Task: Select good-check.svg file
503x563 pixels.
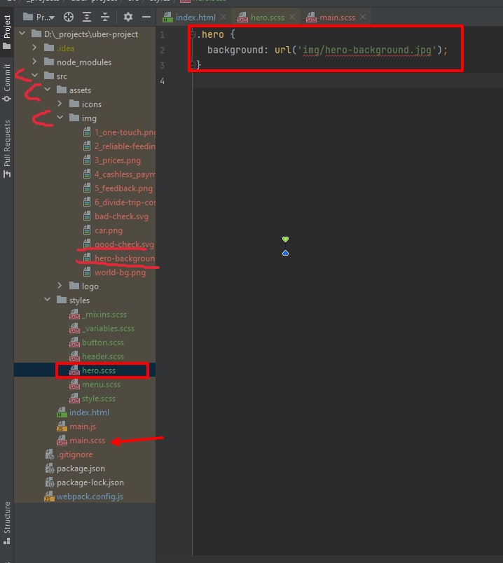Action: click(119, 244)
